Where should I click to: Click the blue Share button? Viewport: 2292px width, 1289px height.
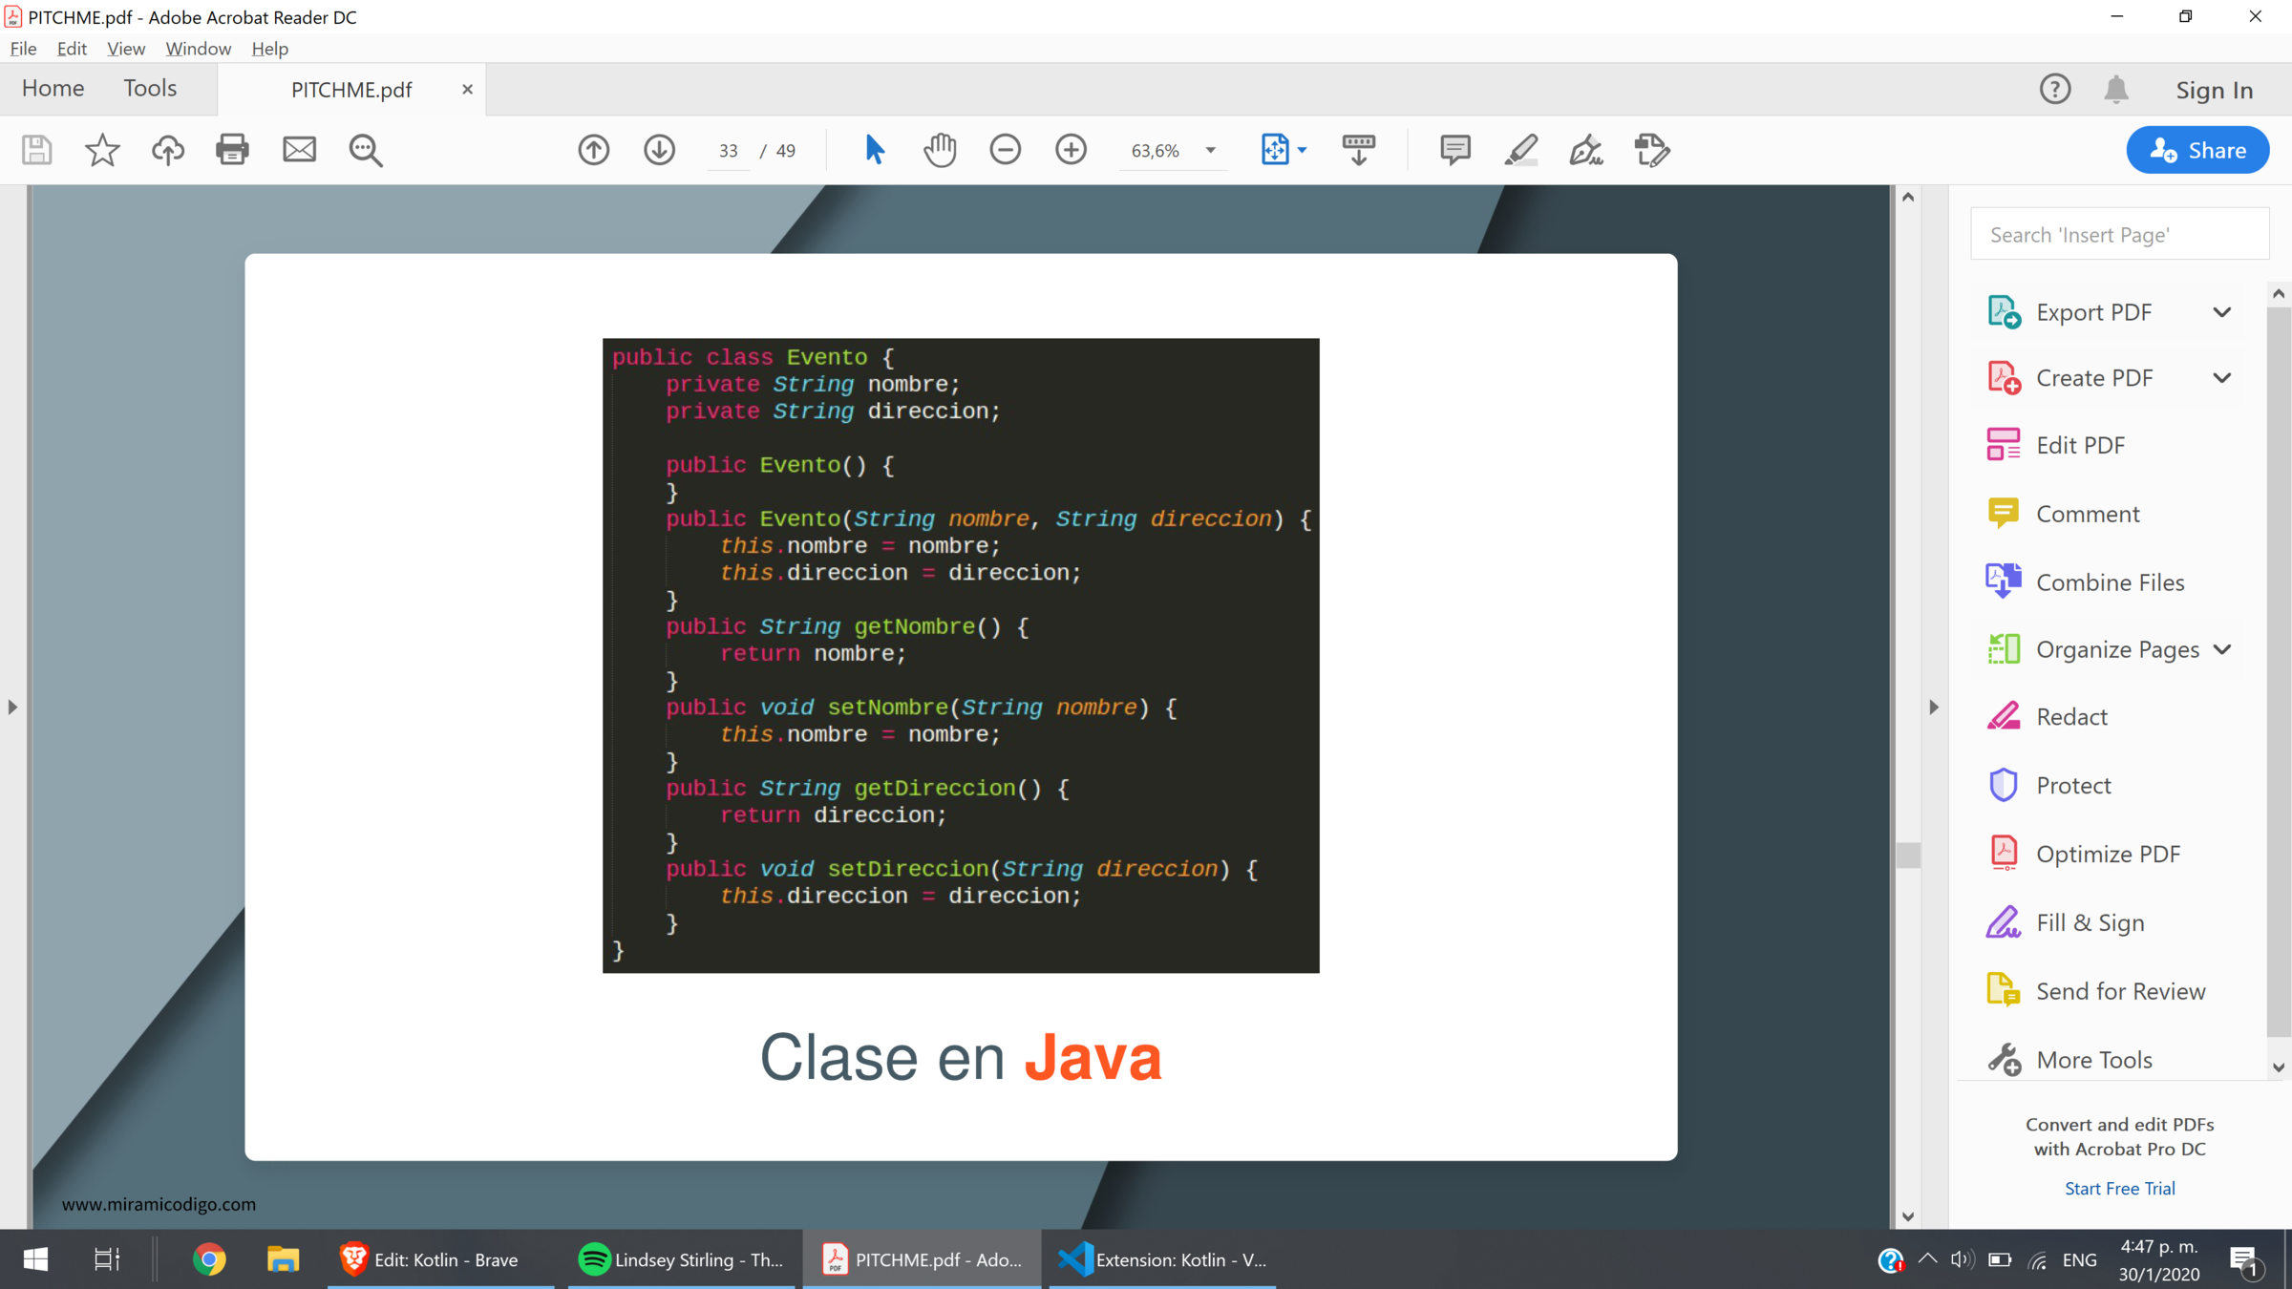point(2196,150)
